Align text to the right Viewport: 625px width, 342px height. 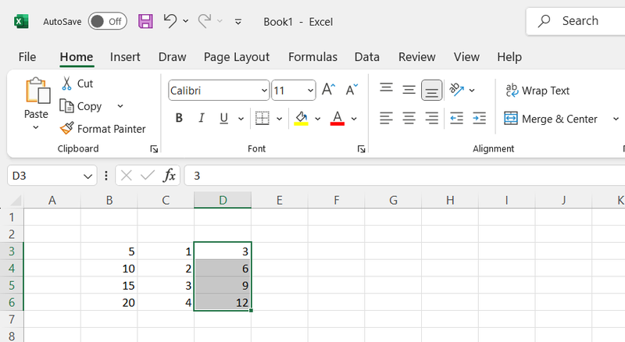[x=432, y=119]
